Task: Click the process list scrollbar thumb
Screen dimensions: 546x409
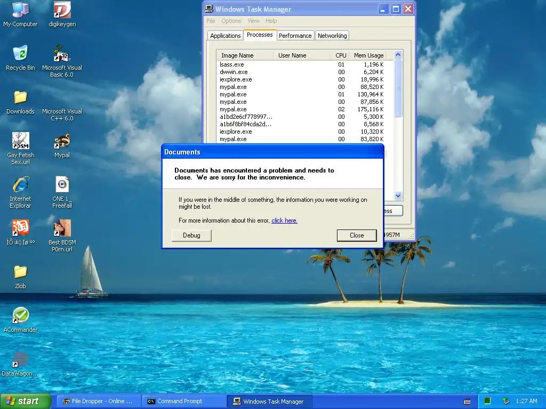Action: (x=398, y=88)
